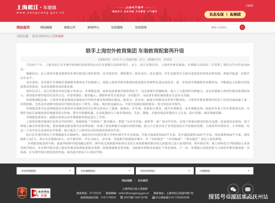The height and width of the screenshot is (203, 275).
Task: Click the 政府网站标识码 3101170059 text
Action: [x=98, y=197]
